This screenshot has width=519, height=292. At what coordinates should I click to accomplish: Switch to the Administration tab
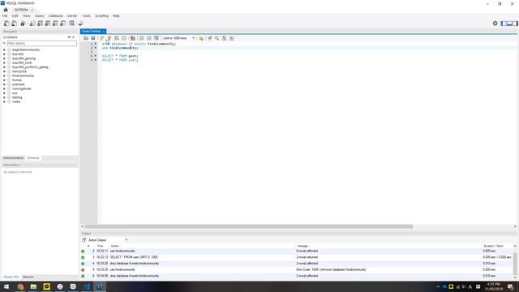pos(13,158)
